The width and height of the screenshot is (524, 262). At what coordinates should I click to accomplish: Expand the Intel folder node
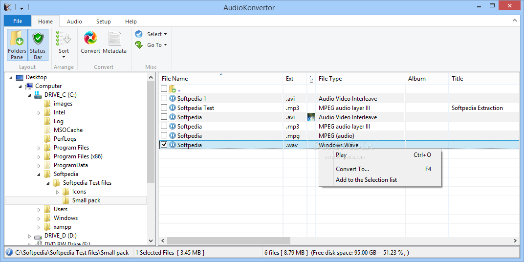[39, 112]
